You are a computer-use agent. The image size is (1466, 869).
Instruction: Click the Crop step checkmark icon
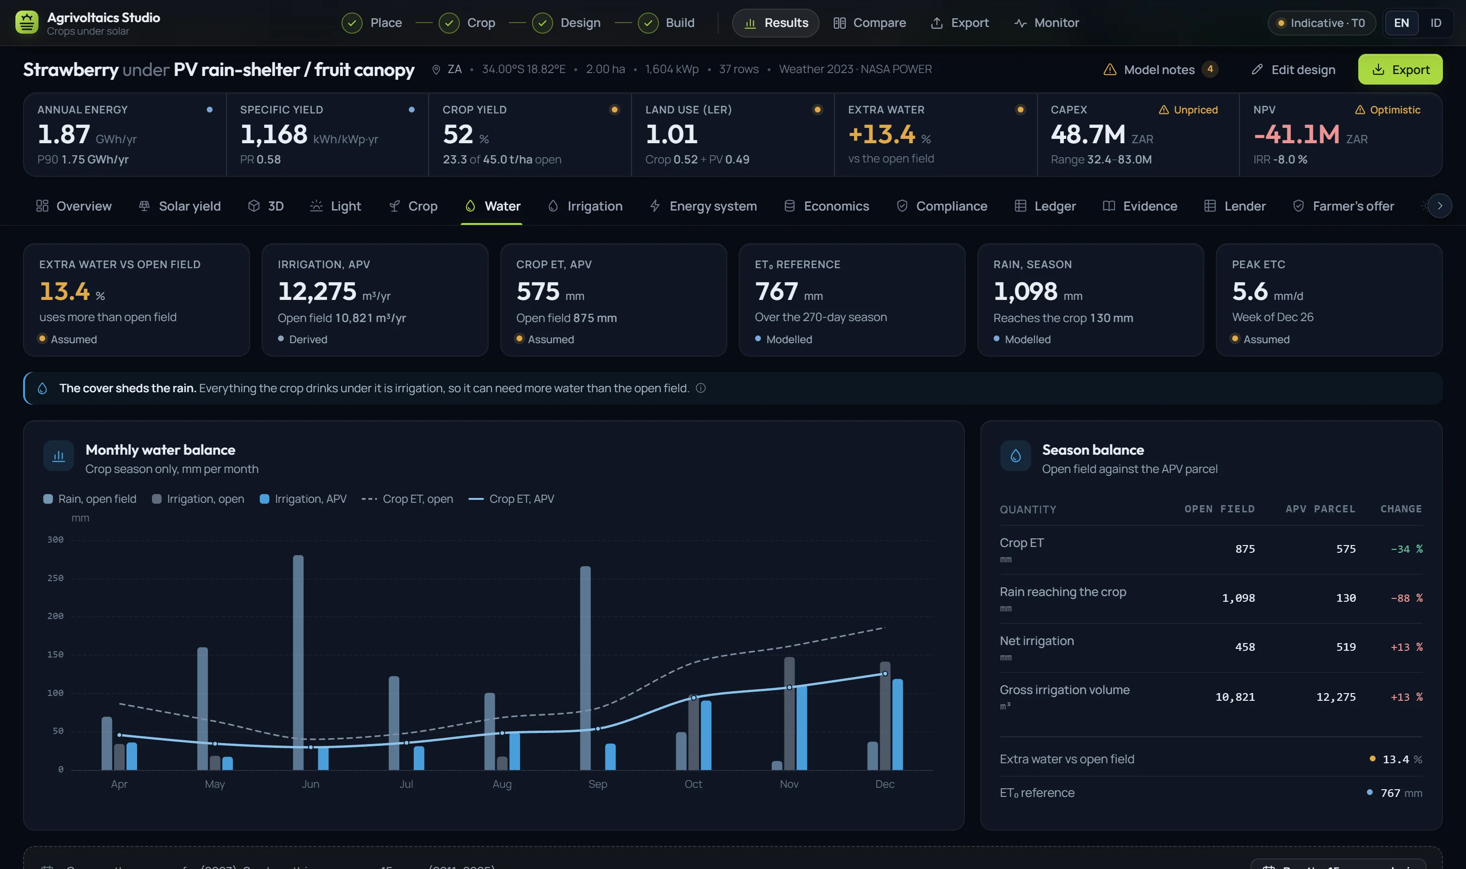pos(449,24)
